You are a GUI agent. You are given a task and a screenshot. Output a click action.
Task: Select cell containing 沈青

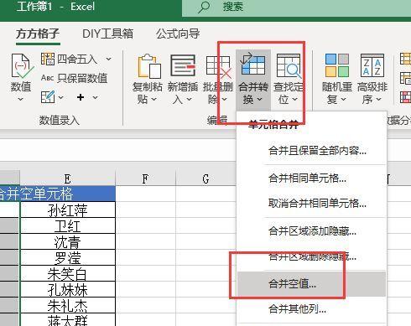(68, 241)
